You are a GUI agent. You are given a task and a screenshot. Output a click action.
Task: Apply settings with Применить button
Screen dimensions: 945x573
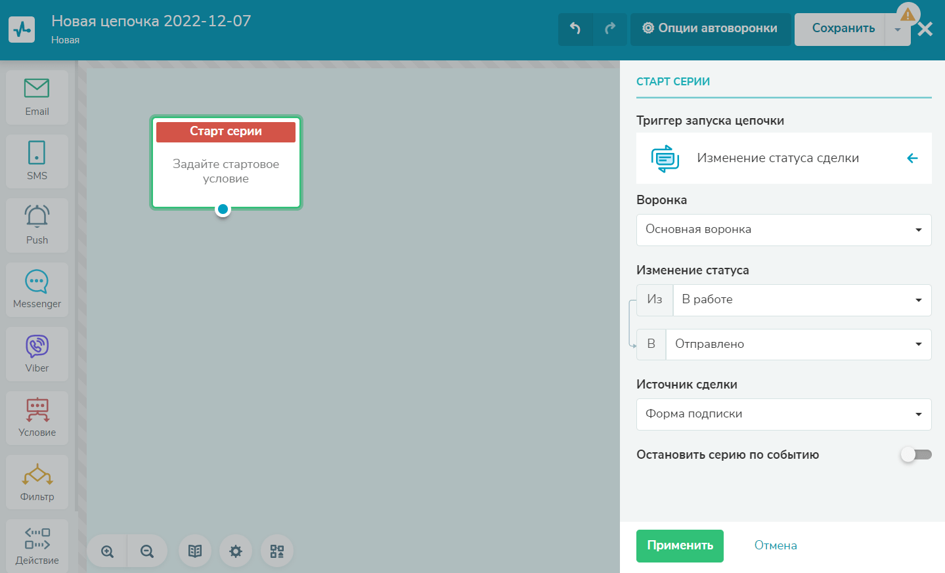tap(680, 546)
